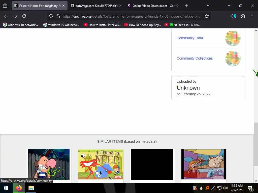Open the 'How to Install Intel Wi...' bookmark

tap(102, 25)
